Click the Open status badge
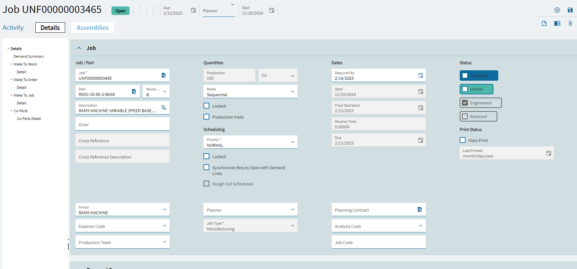 coord(121,11)
